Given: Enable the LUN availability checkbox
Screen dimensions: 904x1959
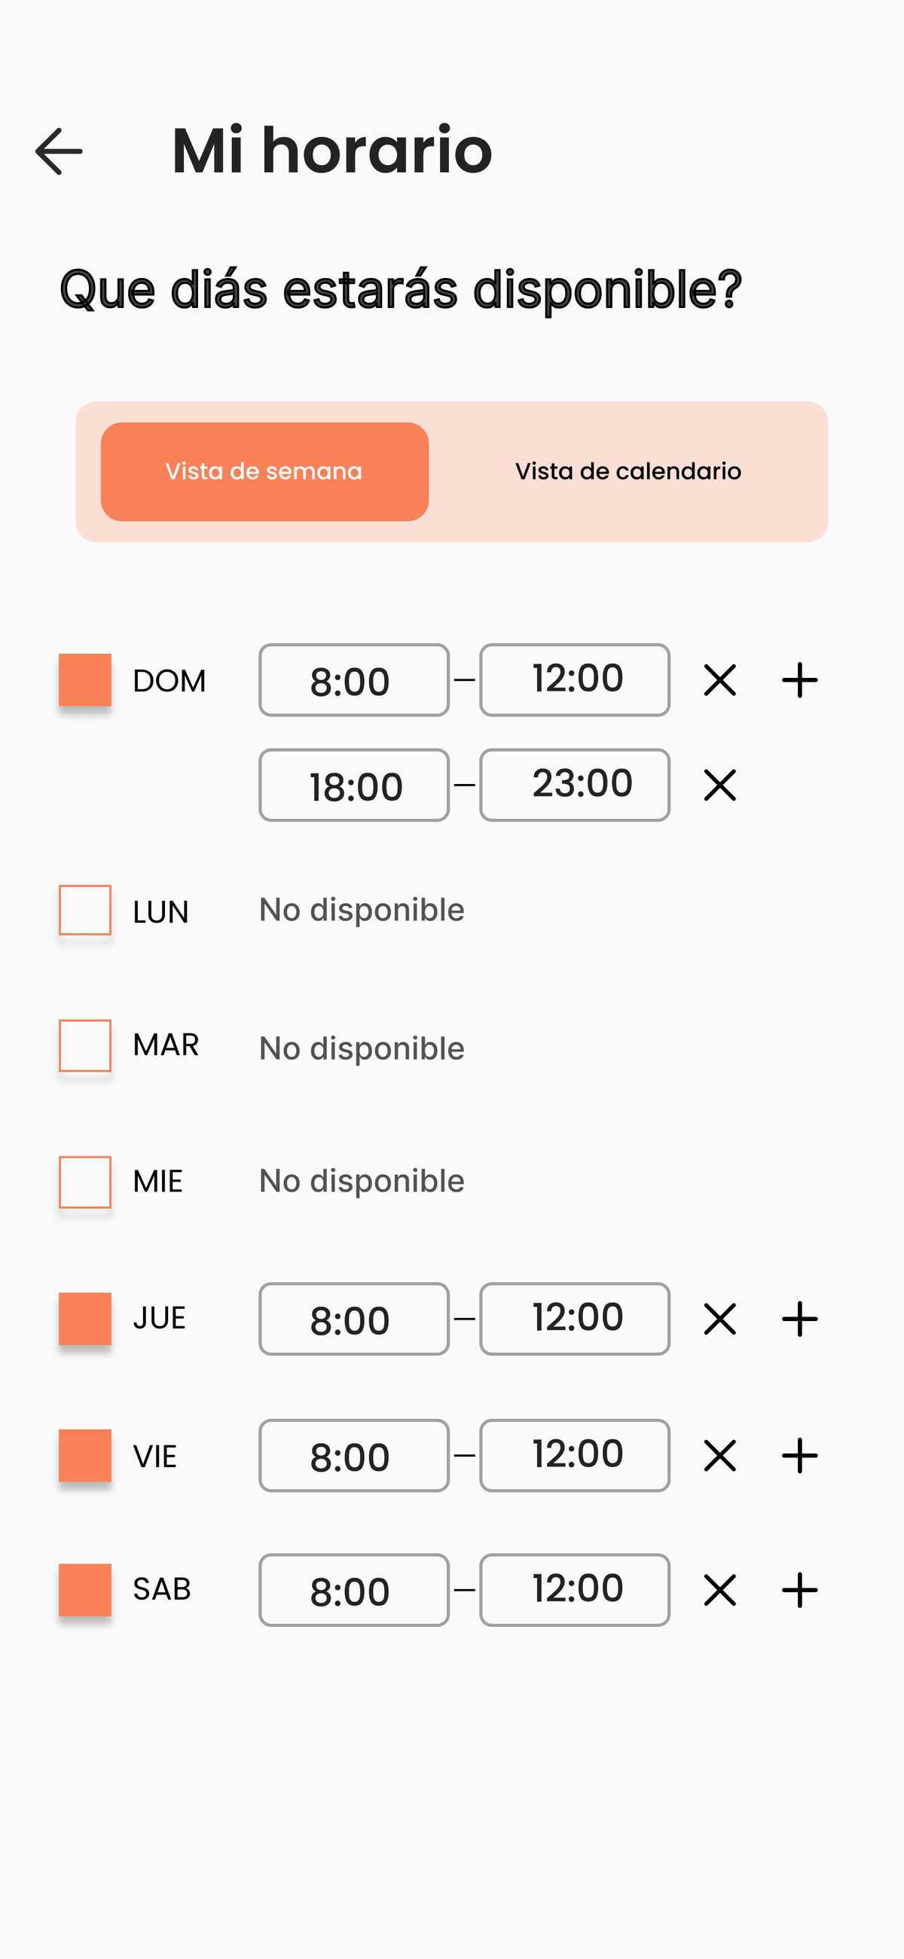Looking at the screenshot, I should (85, 910).
